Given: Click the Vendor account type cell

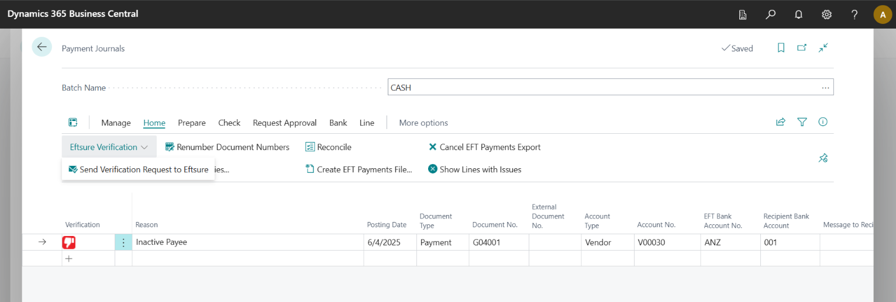Looking at the screenshot, I should click(608, 242).
